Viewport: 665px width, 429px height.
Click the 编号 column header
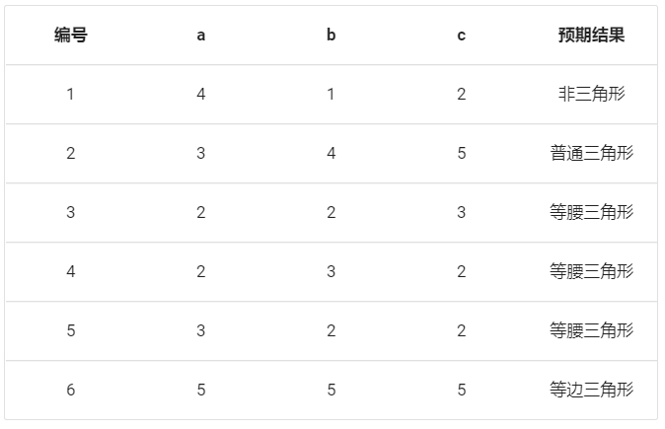point(71,36)
